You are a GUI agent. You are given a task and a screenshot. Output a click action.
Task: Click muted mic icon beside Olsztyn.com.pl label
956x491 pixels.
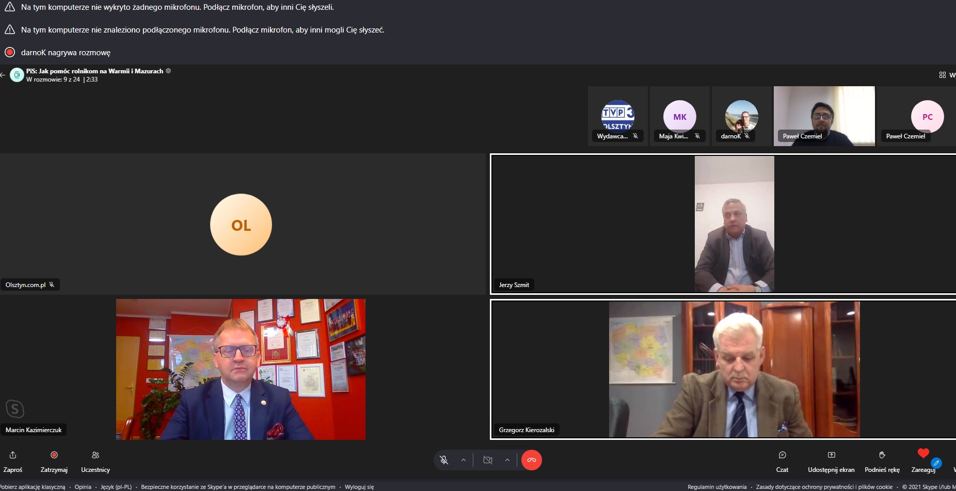tap(52, 284)
